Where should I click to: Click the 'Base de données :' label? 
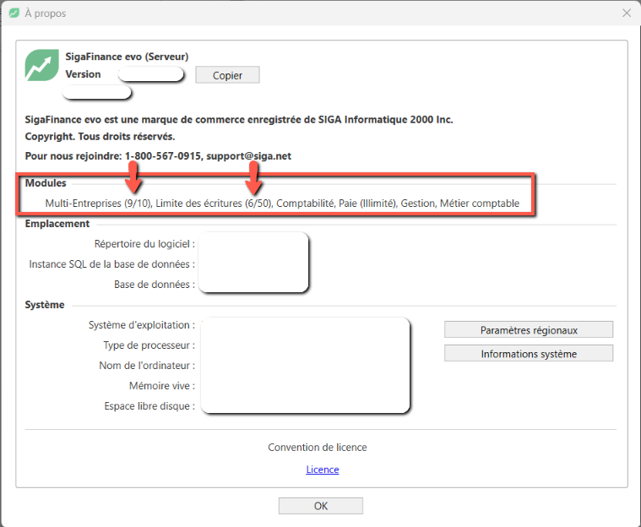[x=155, y=284]
